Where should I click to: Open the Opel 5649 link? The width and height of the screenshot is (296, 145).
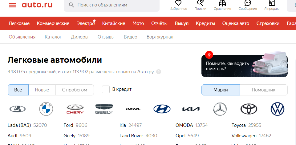(x=187, y=135)
